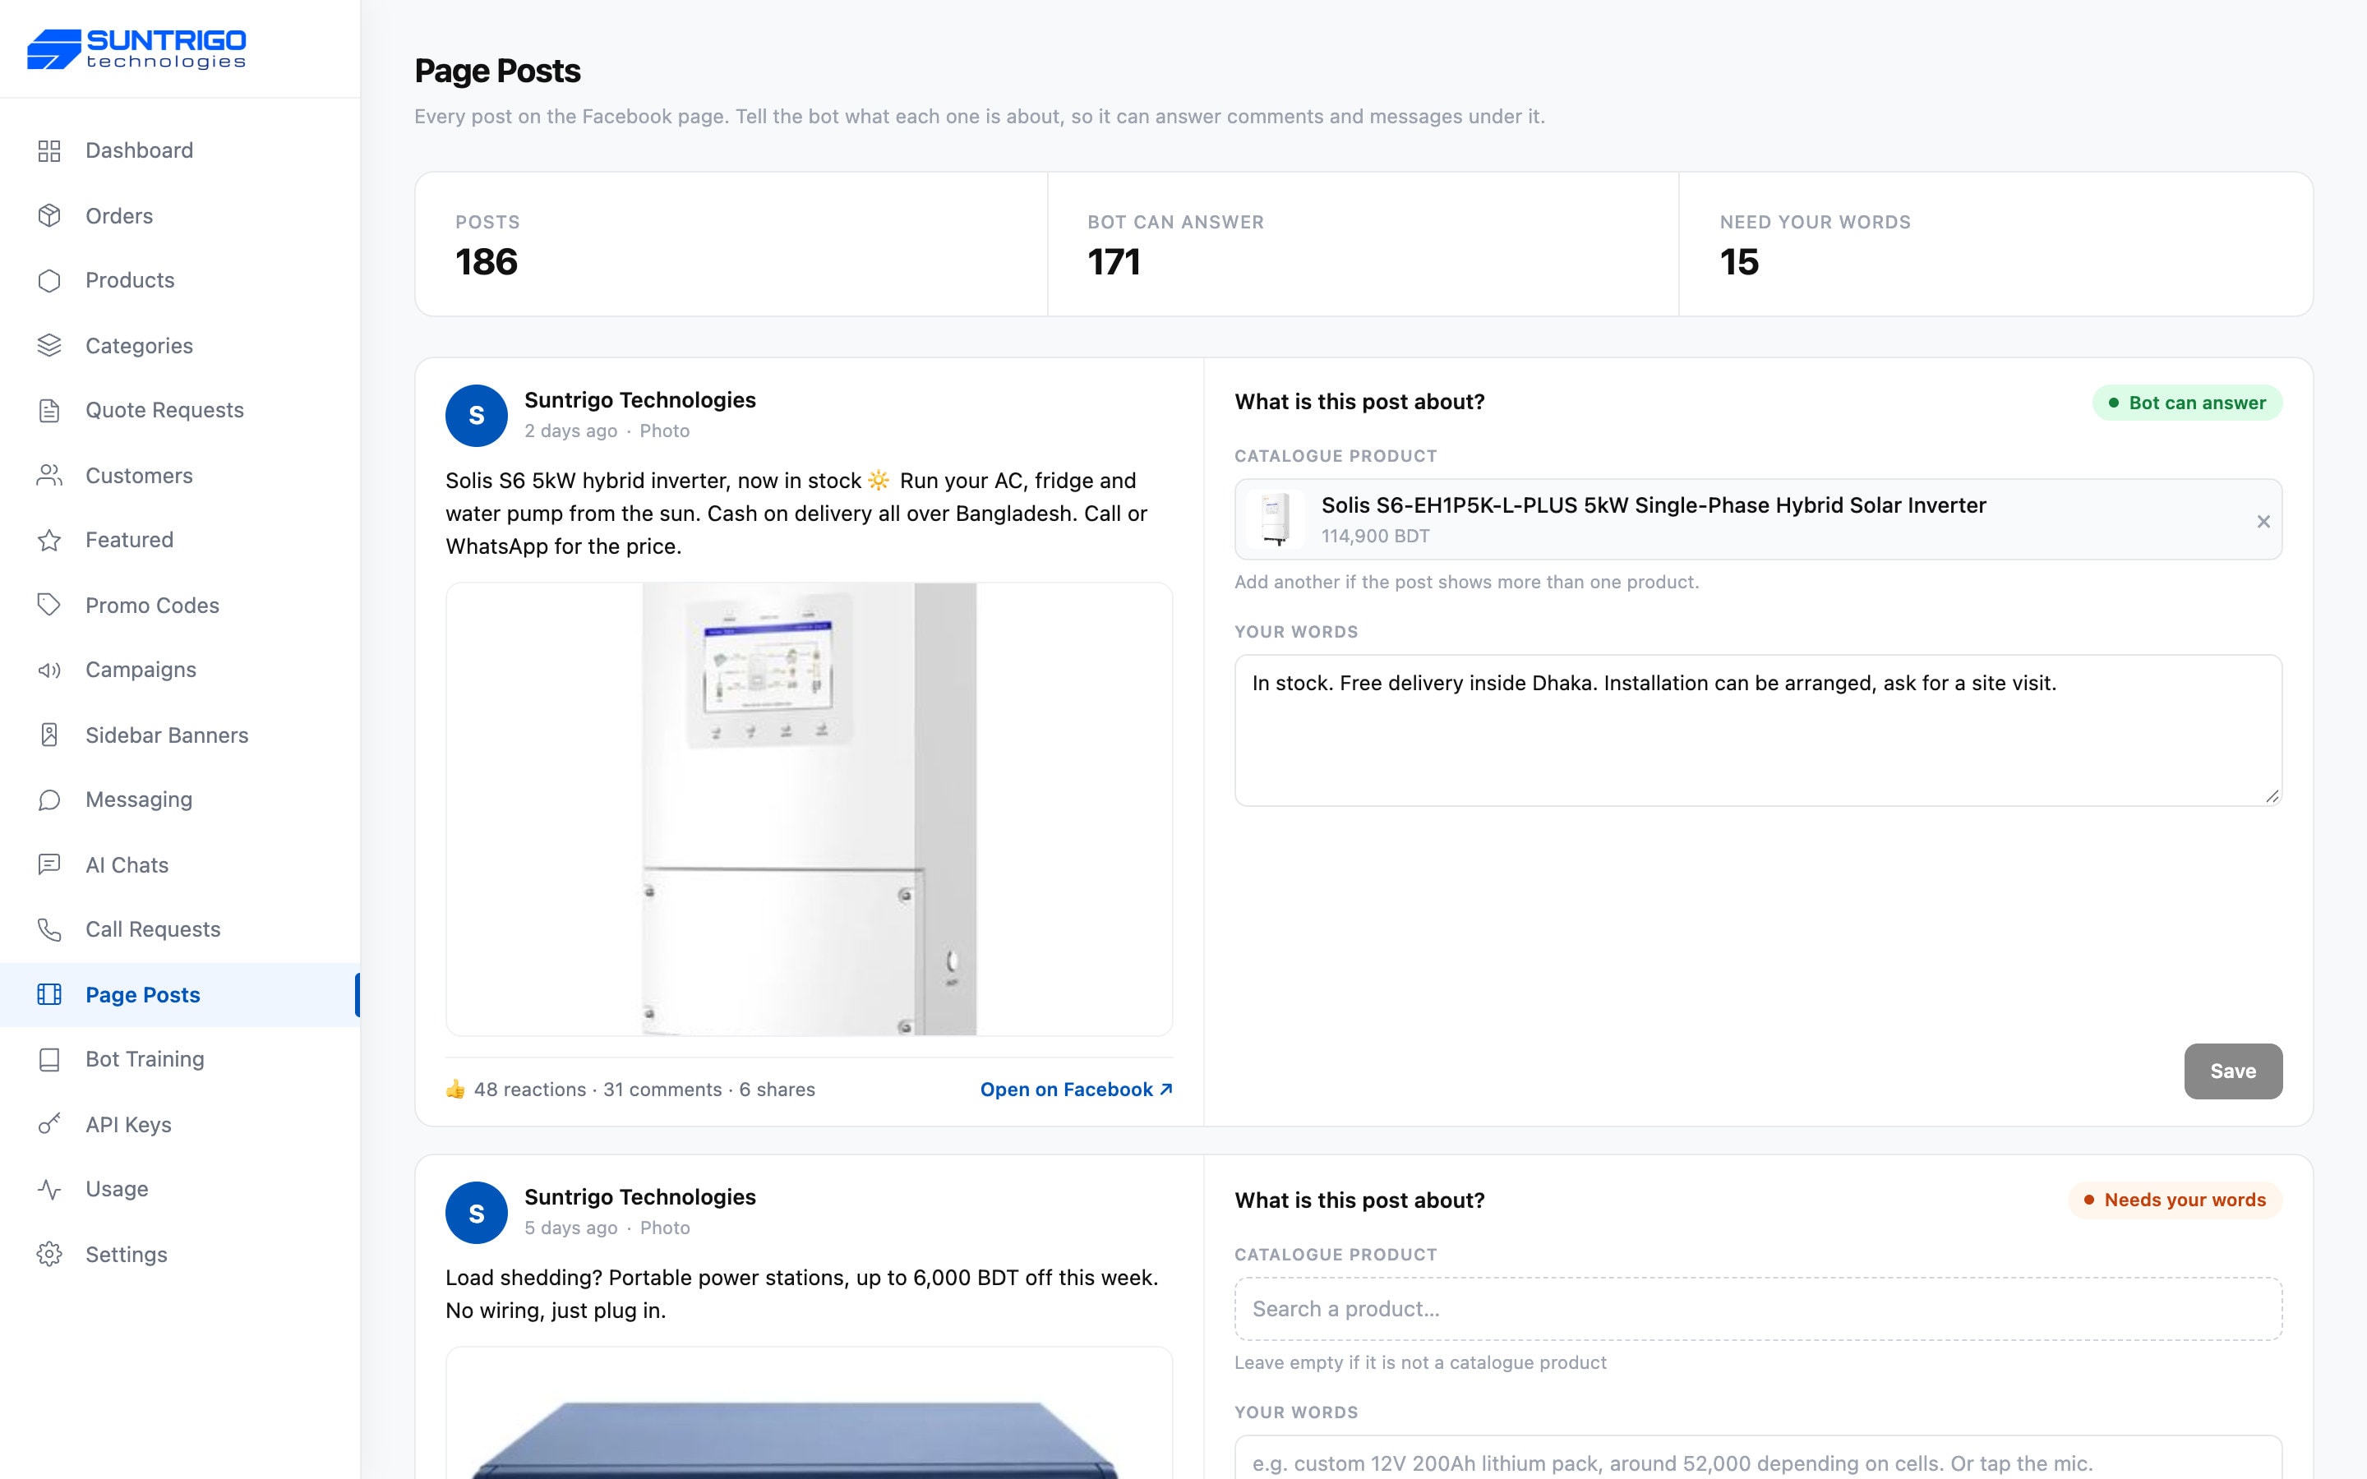The width and height of the screenshot is (2367, 1479).
Task: Click the Orders box icon
Action: click(x=49, y=215)
